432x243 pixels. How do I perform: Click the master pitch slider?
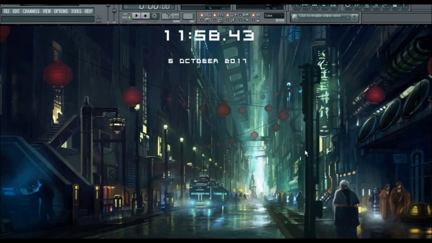[x=114, y=13]
